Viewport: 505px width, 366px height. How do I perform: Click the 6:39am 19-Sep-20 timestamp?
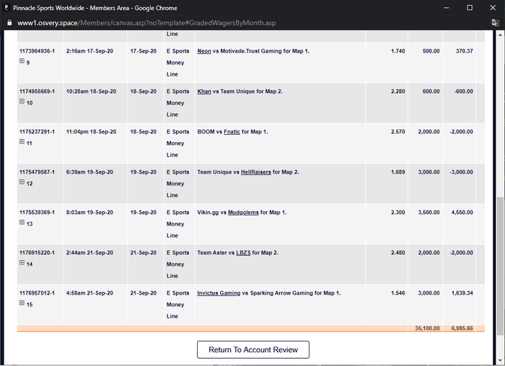(89, 172)
